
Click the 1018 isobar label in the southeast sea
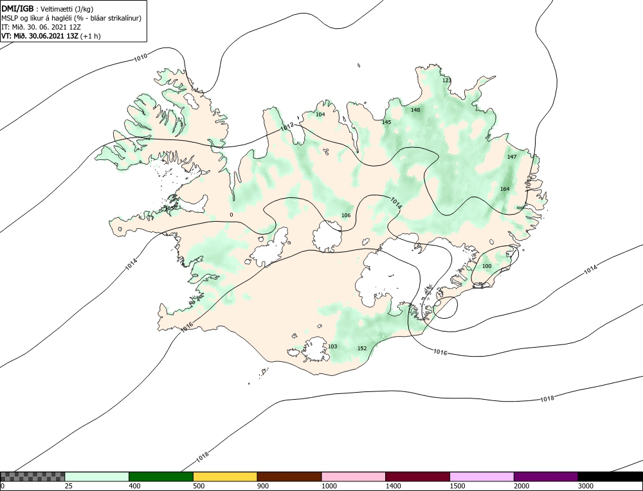pyautogui.click(x=547, y=399)
